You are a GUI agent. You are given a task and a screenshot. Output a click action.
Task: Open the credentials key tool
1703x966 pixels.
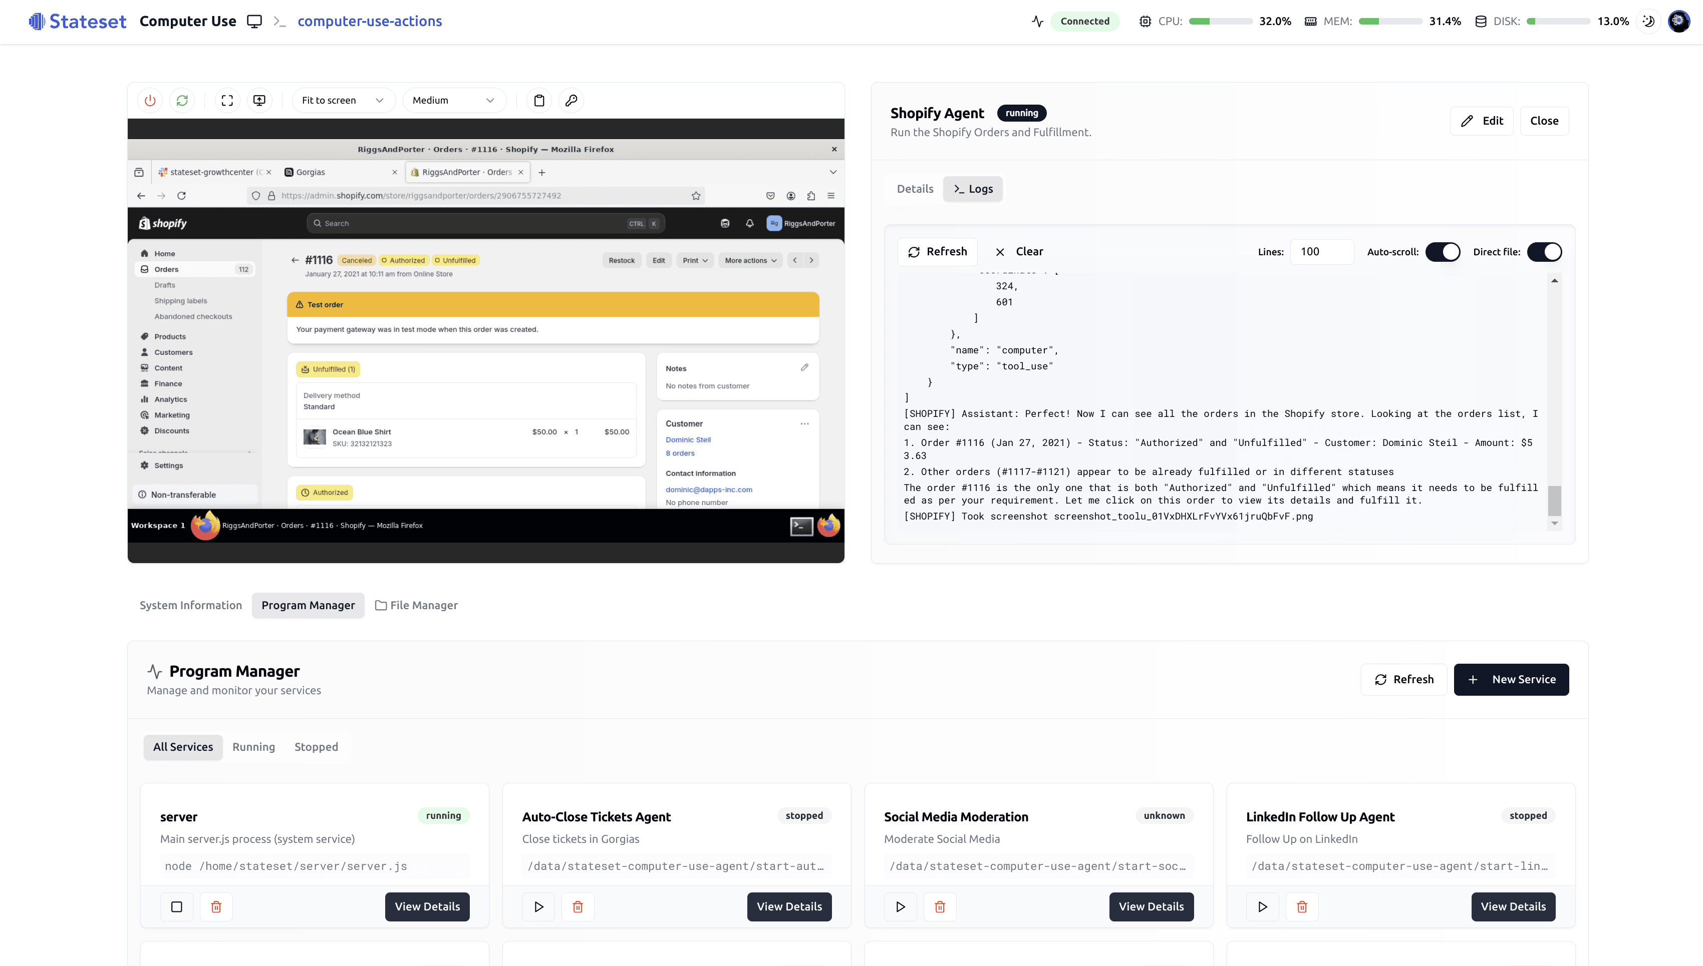pos(572,100)
